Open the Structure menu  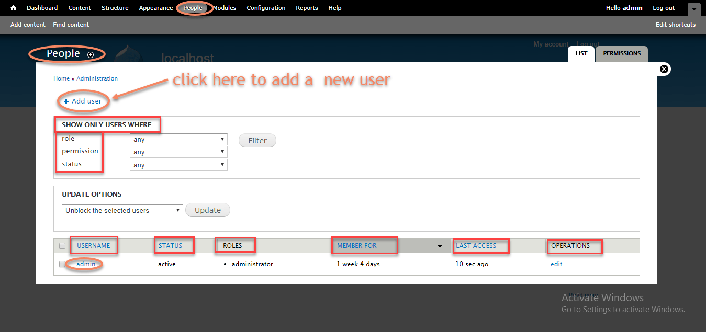(x=115, y=8)
